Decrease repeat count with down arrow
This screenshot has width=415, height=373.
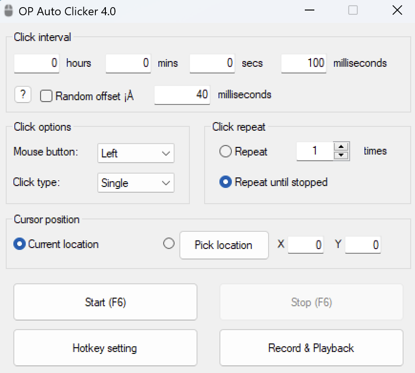[x=341, y=155]
